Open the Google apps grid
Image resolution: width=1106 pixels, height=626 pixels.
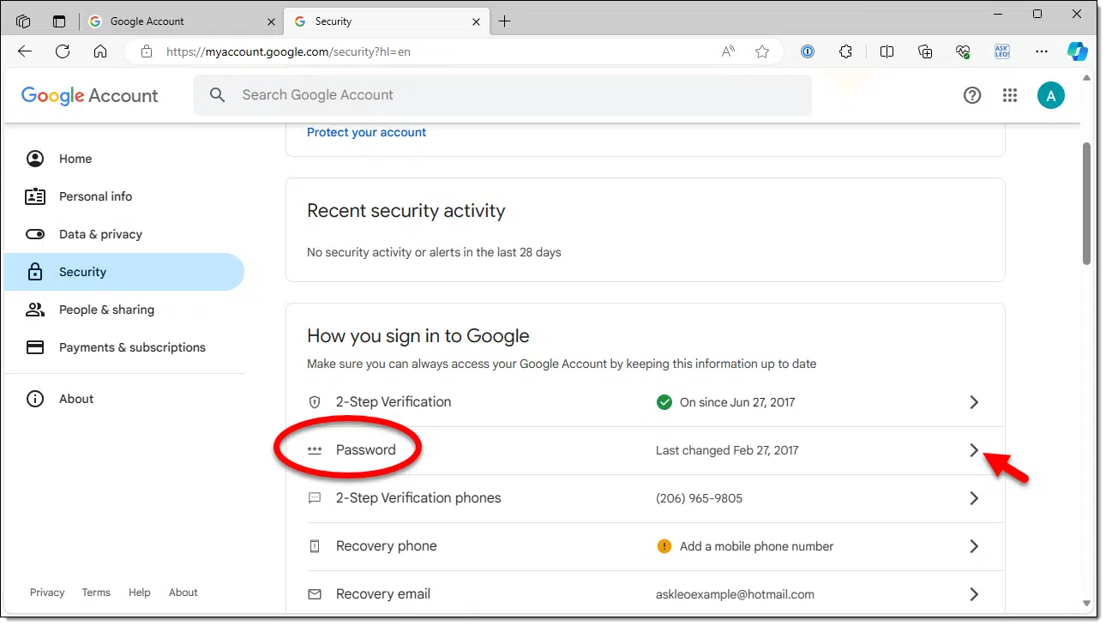pyautogui.click(x=1010, y=95)
